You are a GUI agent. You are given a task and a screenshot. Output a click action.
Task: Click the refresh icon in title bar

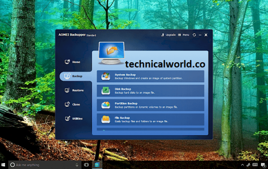tap(194, 35)
